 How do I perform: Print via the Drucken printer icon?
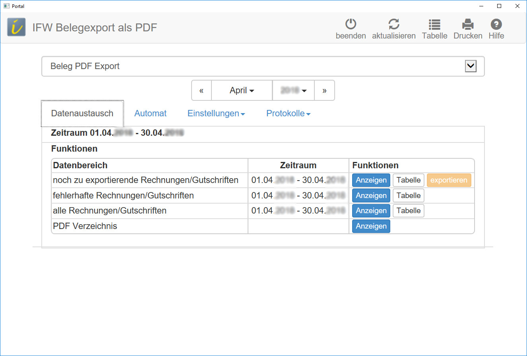pyautogui.click(x=468, y=25)
